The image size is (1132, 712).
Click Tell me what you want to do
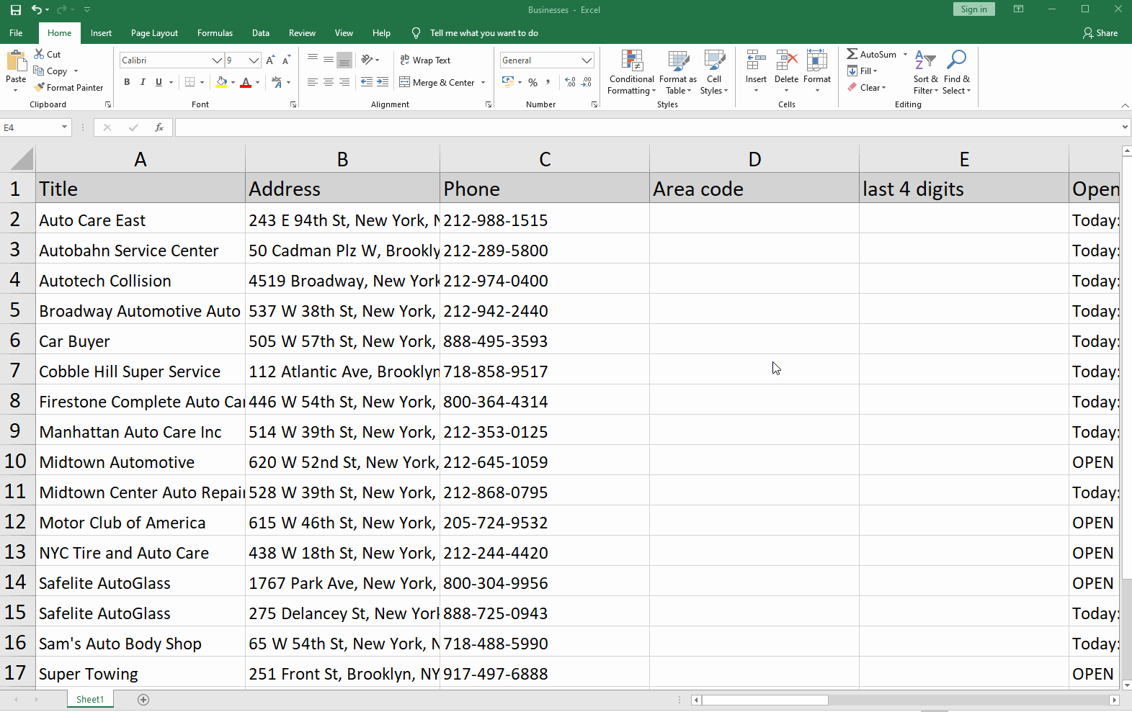pyautogui.click(x=484, y=33)
